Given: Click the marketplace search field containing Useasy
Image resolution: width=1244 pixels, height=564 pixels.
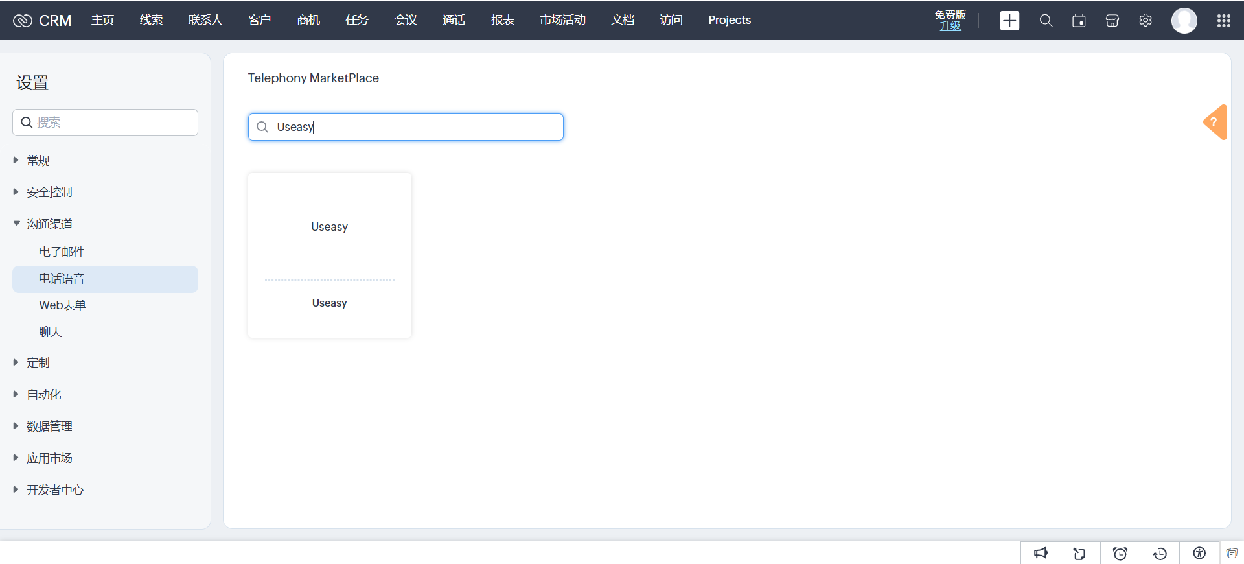Looking at the screenshot, I should (406, 127).
